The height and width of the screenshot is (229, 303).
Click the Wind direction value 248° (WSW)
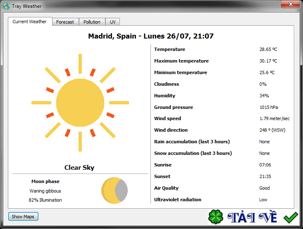(x=272, y=130)
